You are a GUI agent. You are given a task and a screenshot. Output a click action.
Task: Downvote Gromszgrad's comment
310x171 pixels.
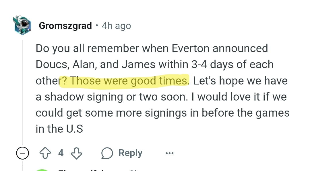click(76, 153)
